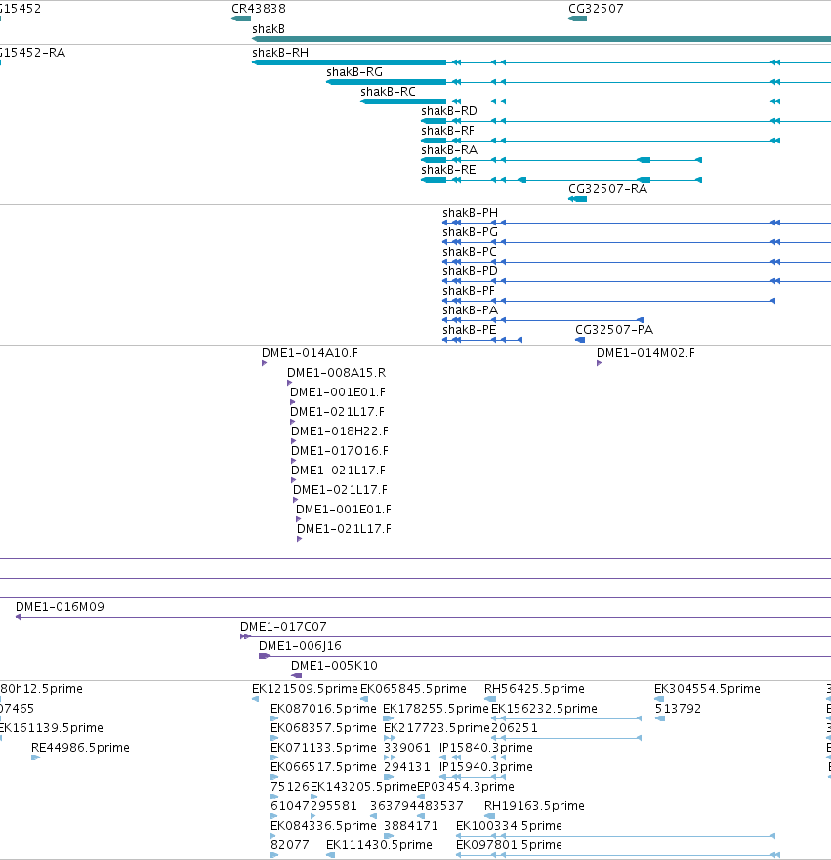Click the 513792 EST label
The height and width of the screenshot is (860, 831).
pos(678,709)
